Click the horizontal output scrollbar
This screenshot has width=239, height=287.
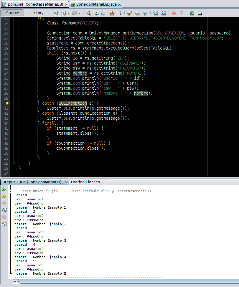[118, 282]
